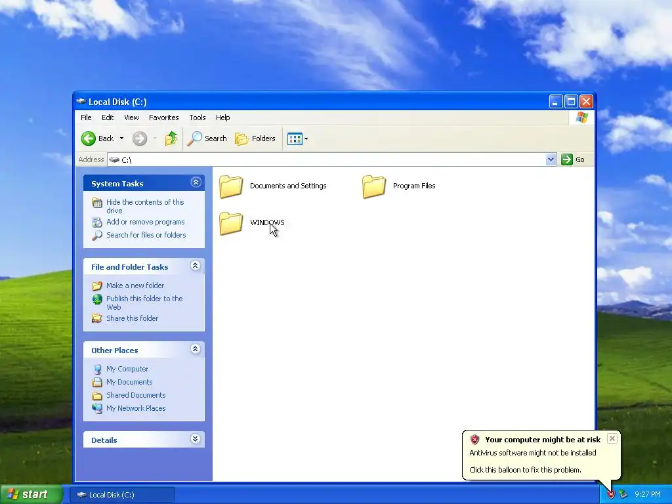Viewport: 672px width, 504px height.
Task: Click the drive icon in Address field
Action: [x=114, y=159]
